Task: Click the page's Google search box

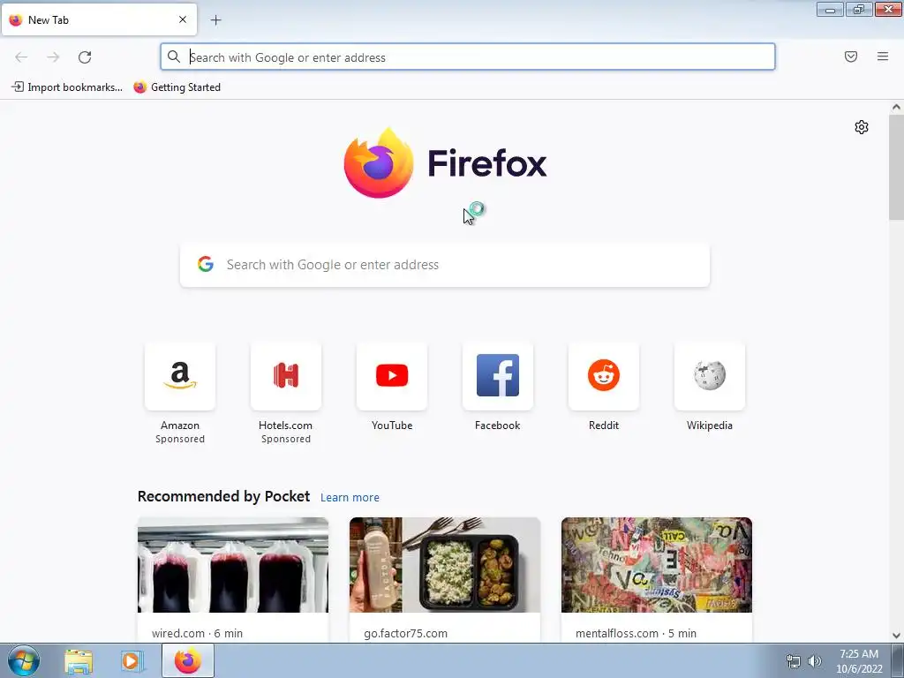Action: 445,265
